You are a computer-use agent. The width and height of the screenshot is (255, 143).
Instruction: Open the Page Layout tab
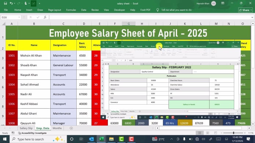(x=54, y=10)
